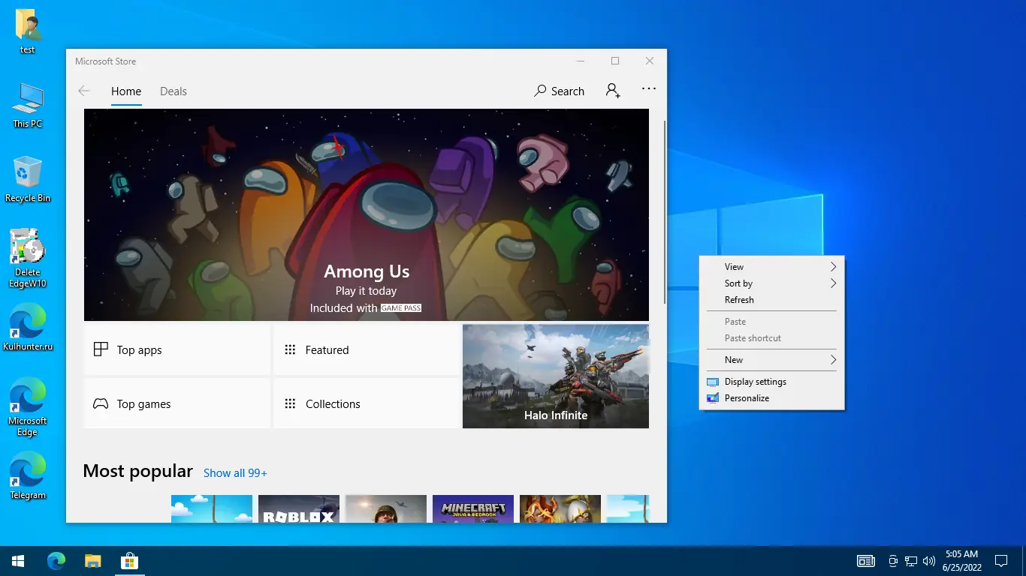Select the helmeted soldier game thumbnail
The image size is (1026, 576).
(386, 508)
